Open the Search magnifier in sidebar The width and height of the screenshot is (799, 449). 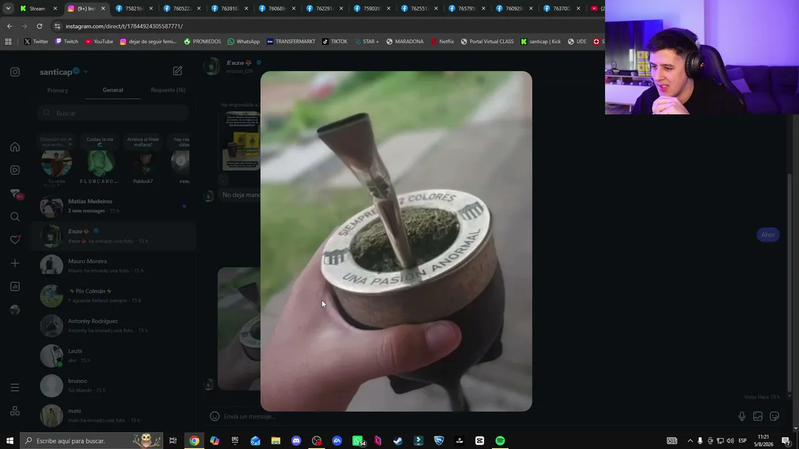coord(15,217)
